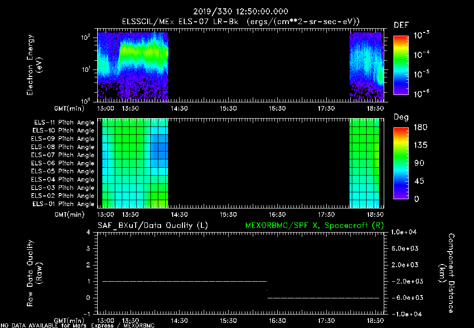Select the ELS-06 Pitch Angle row label
Screen dimensions: 474x328
tap(62, 163)
